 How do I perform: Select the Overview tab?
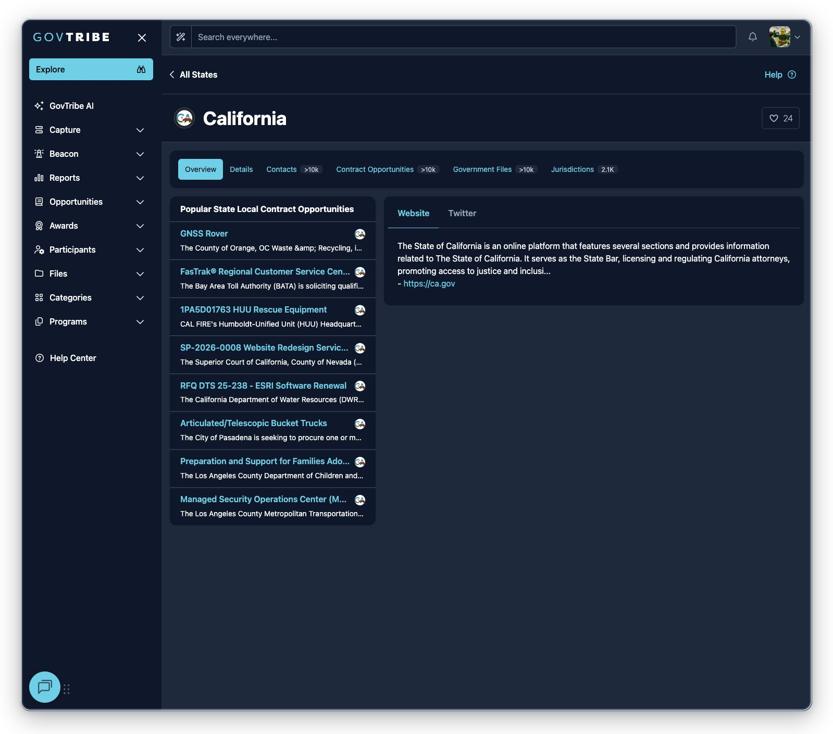click(201, 169)
